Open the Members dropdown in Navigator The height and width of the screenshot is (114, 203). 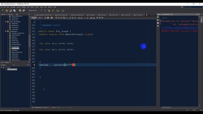click(8, 65)
